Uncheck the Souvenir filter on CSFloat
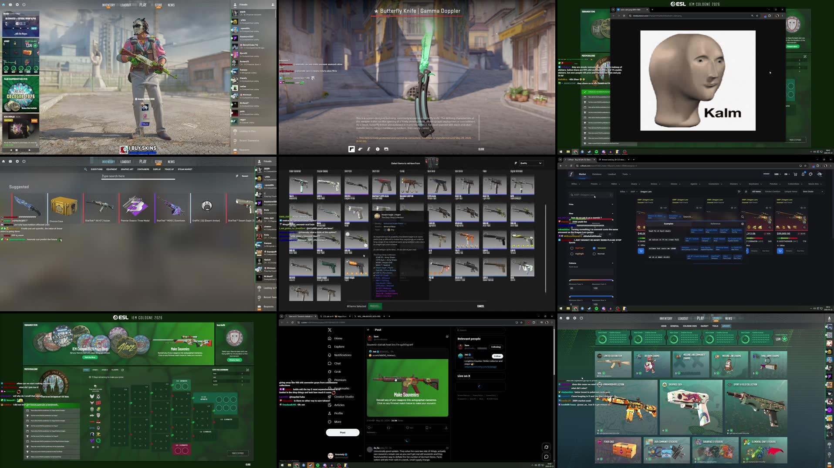The image size is (834, 468). pyautogui.click(x=594, y=248)
